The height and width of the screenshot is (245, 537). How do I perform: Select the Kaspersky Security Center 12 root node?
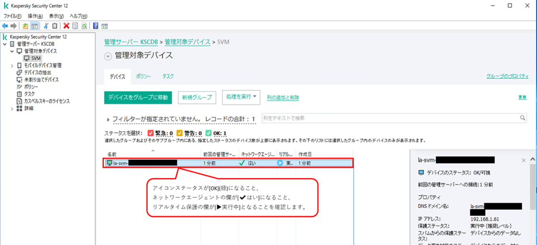click(34, 37)
